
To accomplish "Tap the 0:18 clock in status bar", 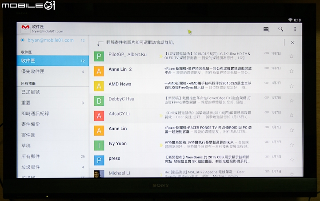I will [x=297, y=20].
